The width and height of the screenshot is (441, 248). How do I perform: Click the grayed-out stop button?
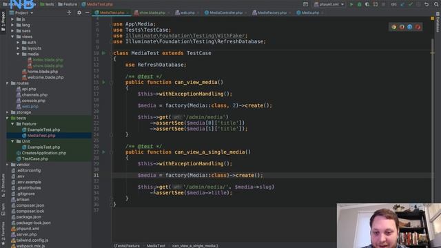point(383,4)
